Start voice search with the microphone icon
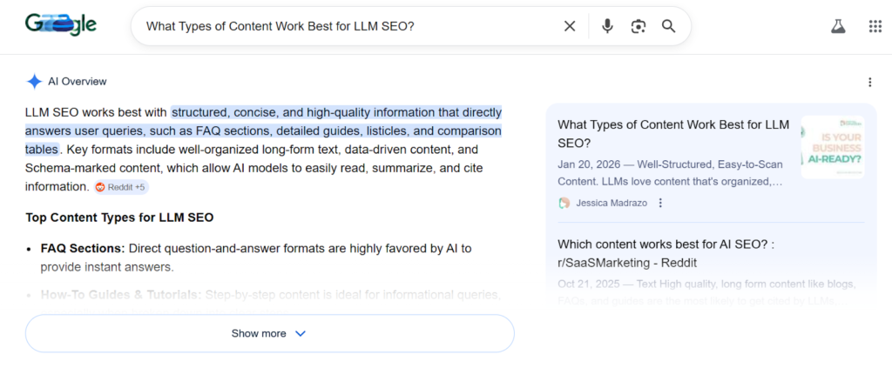892x368 pixels. [607, 26]
